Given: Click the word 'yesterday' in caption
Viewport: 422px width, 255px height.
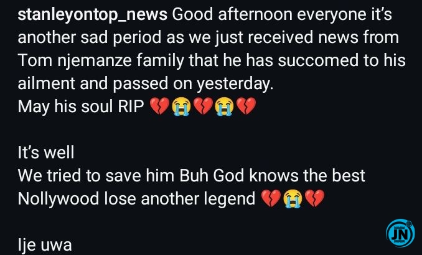Looking at the screenshot, I should [234, 84].
